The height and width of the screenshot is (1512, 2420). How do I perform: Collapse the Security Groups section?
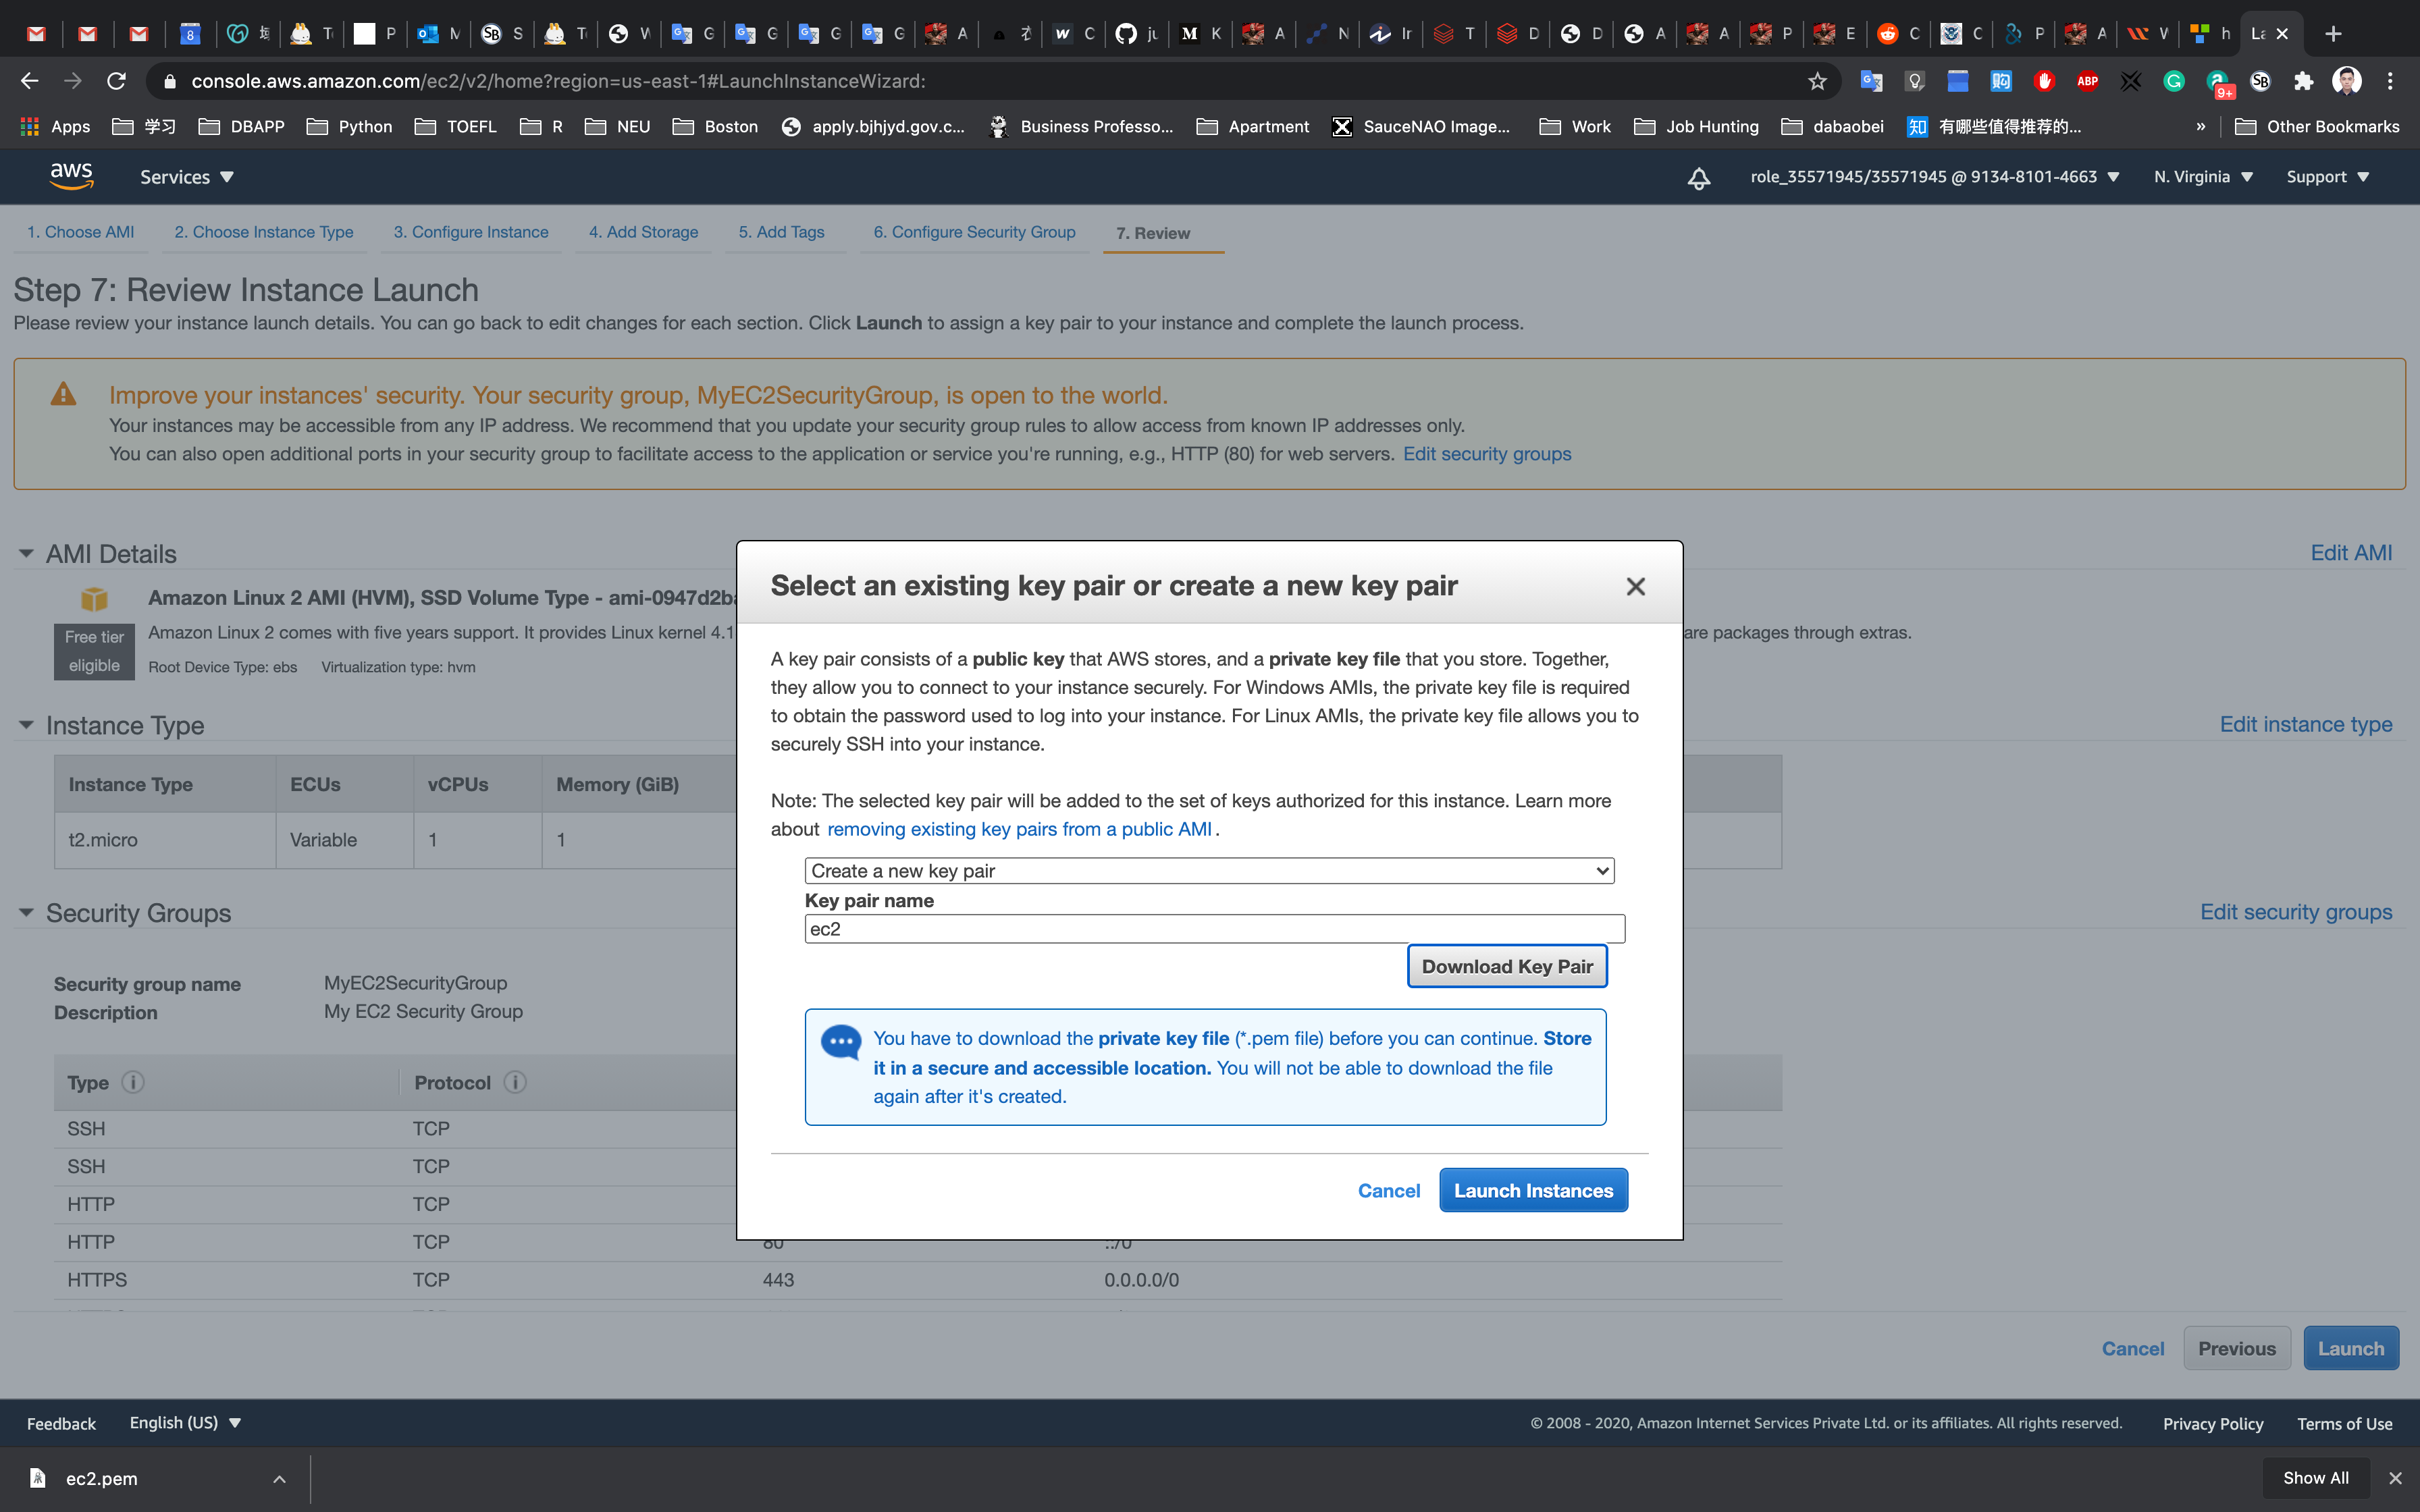pyautogui.click(x=26, y=912)
